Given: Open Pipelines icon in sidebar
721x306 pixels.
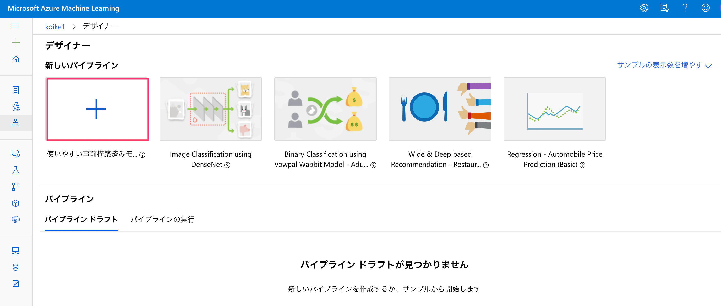Looking at the screenshot, I should [x=16, y=187].
